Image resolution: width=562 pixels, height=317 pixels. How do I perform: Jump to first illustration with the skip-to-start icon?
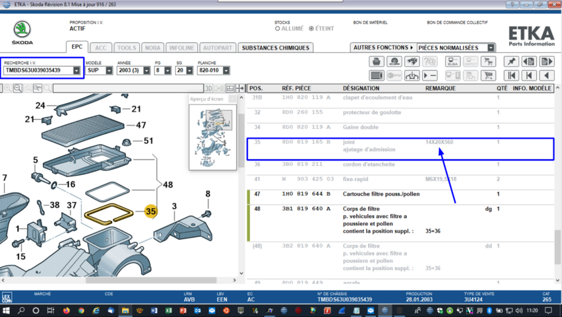click(511, 75)
